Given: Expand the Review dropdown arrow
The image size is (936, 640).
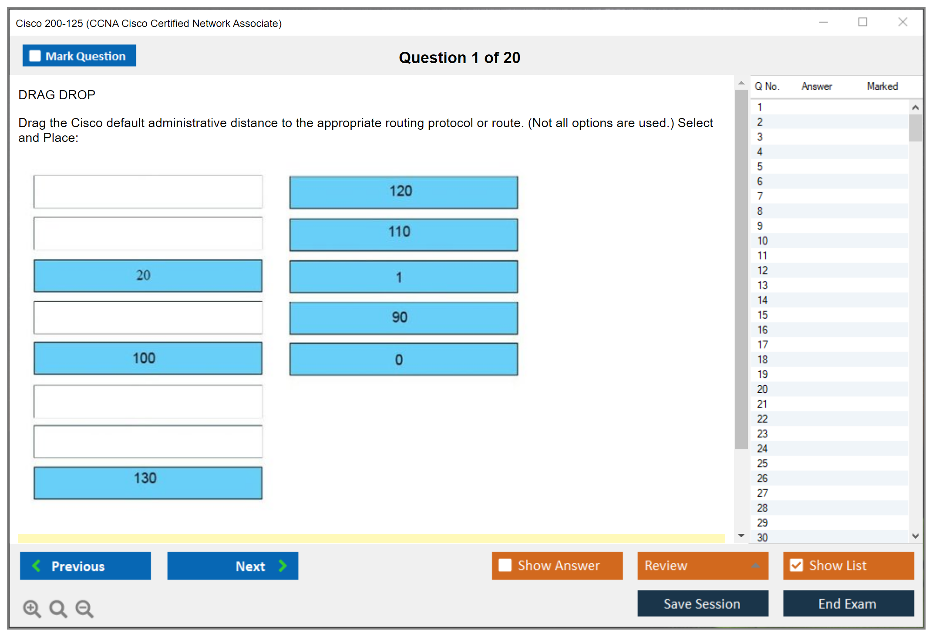Looking at the screenshot, I should [755, 566].
